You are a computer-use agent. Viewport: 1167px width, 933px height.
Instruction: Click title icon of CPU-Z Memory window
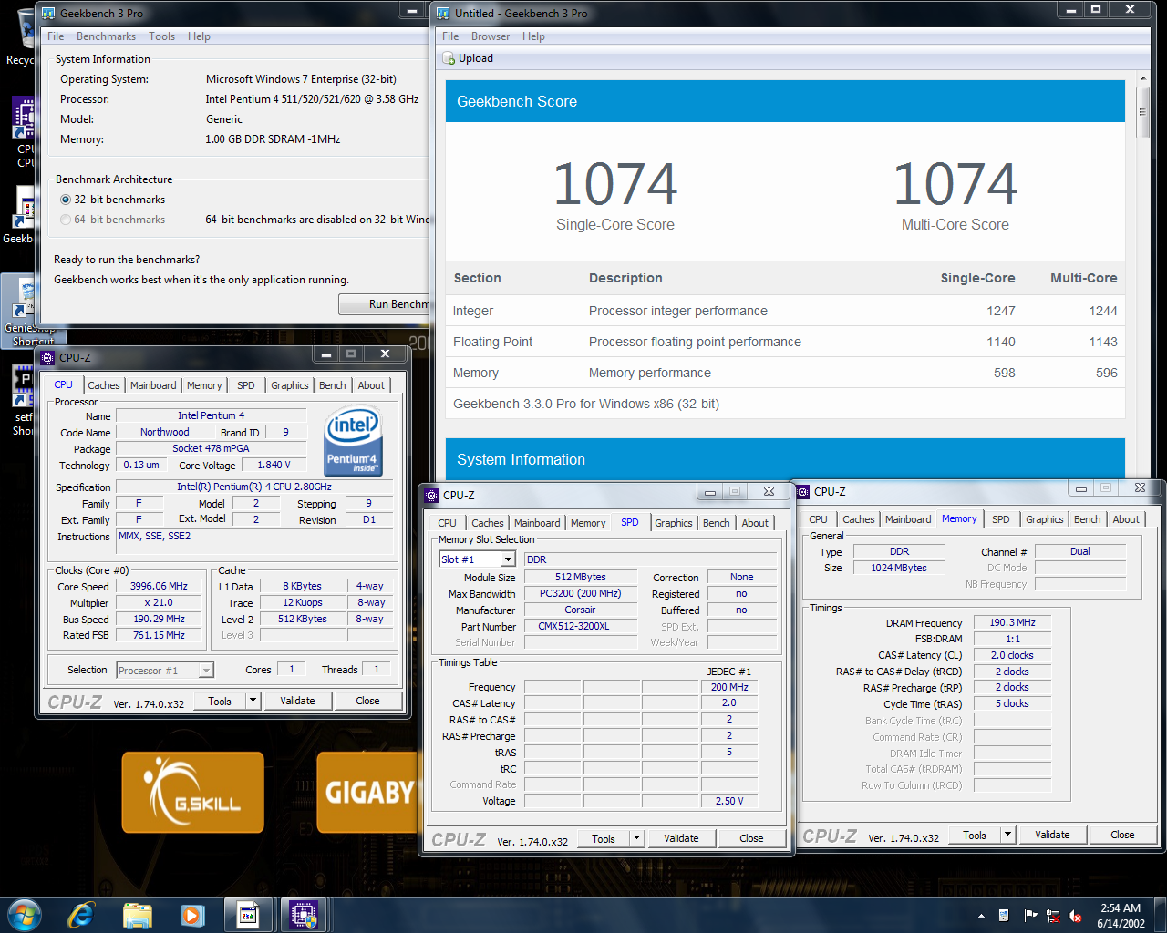coord(803,491)
